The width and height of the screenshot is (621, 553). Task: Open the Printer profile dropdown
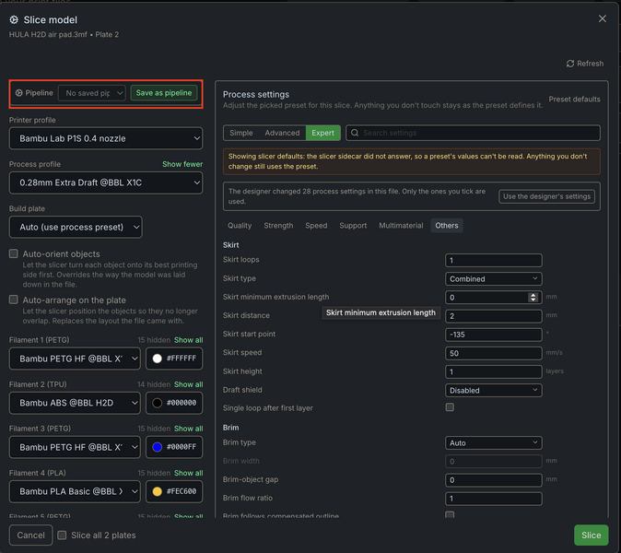(x=106, y=138)
